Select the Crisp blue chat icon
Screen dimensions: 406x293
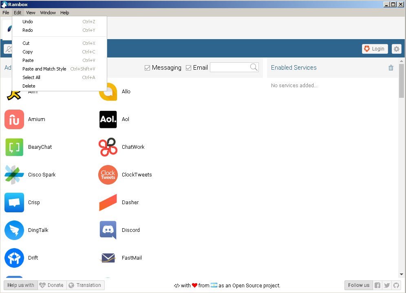(14, 203)
